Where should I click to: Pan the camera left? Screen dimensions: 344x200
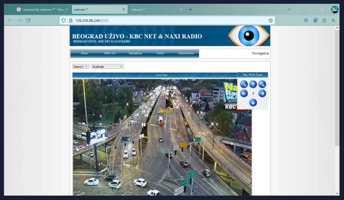pyautogui.click(x=244, y=93)
